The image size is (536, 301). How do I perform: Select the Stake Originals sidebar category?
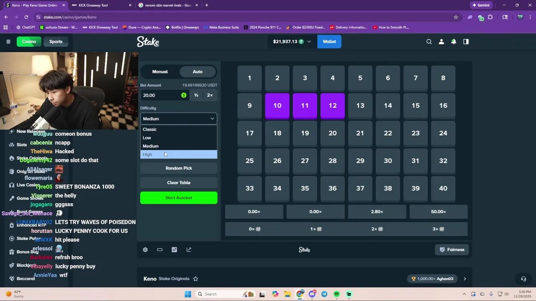(32, 158)
